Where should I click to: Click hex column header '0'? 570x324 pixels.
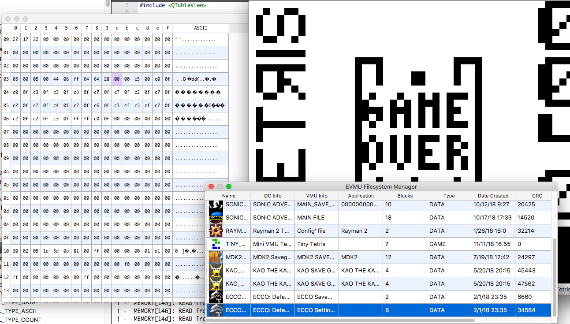[x=15, y=28]
